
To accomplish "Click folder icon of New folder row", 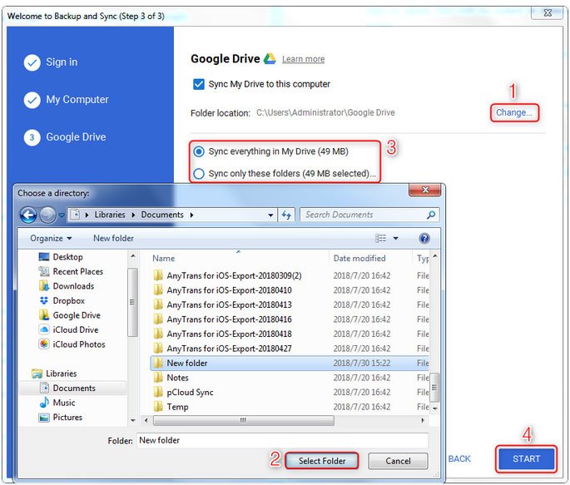I will click(158, 363).
